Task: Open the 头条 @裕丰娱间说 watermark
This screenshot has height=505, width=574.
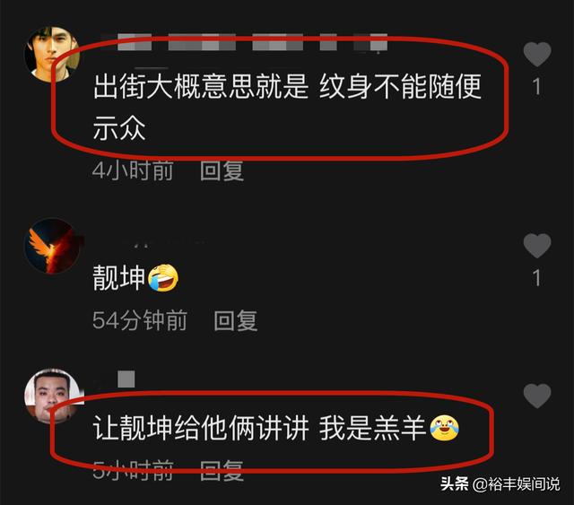Action: click(x=500, y=484)
